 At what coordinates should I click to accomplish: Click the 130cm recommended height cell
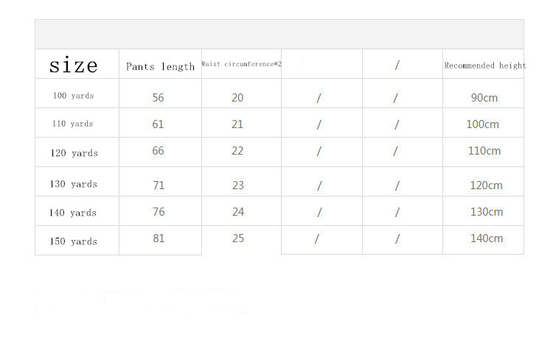(x=487, y=212)
